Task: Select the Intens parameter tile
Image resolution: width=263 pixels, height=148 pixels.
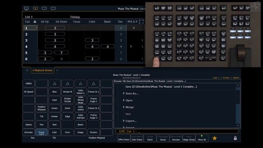Action: pos(28,125)
